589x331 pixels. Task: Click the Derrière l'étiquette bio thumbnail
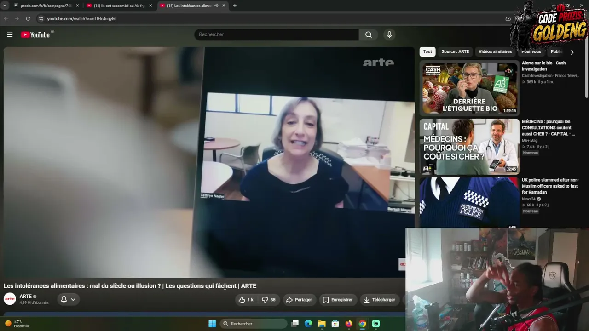coord(469,87)
